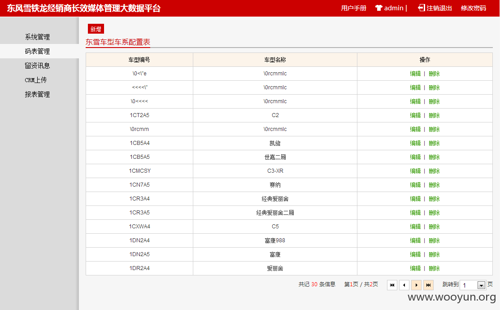This screenshot has width=500, height=310.
Task: Click 东雪车型车系配置表 heading
Action: click(x=117, y=42)
